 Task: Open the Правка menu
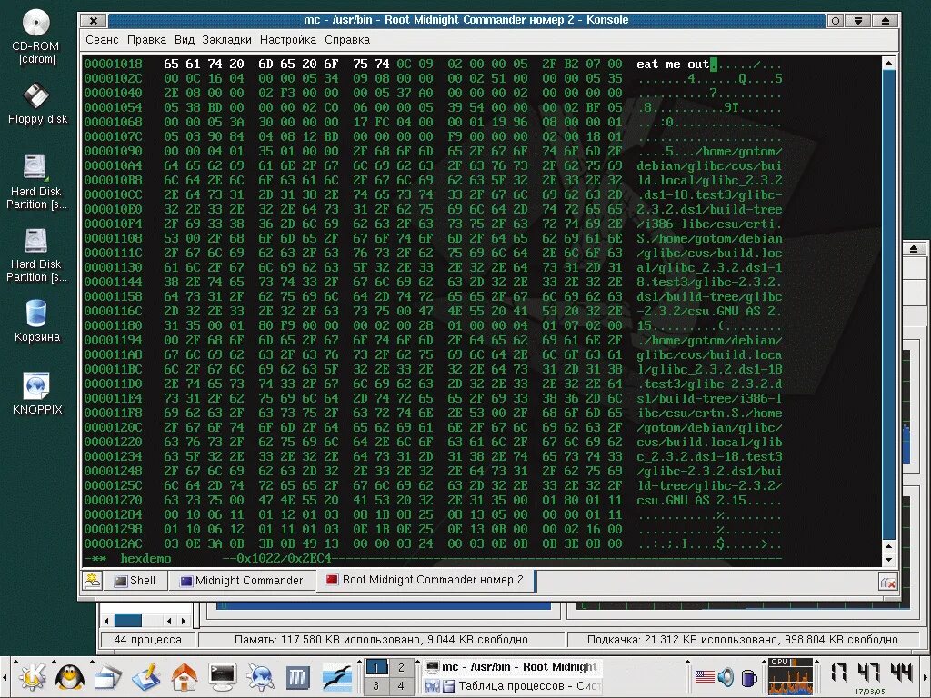coord(146,40)
